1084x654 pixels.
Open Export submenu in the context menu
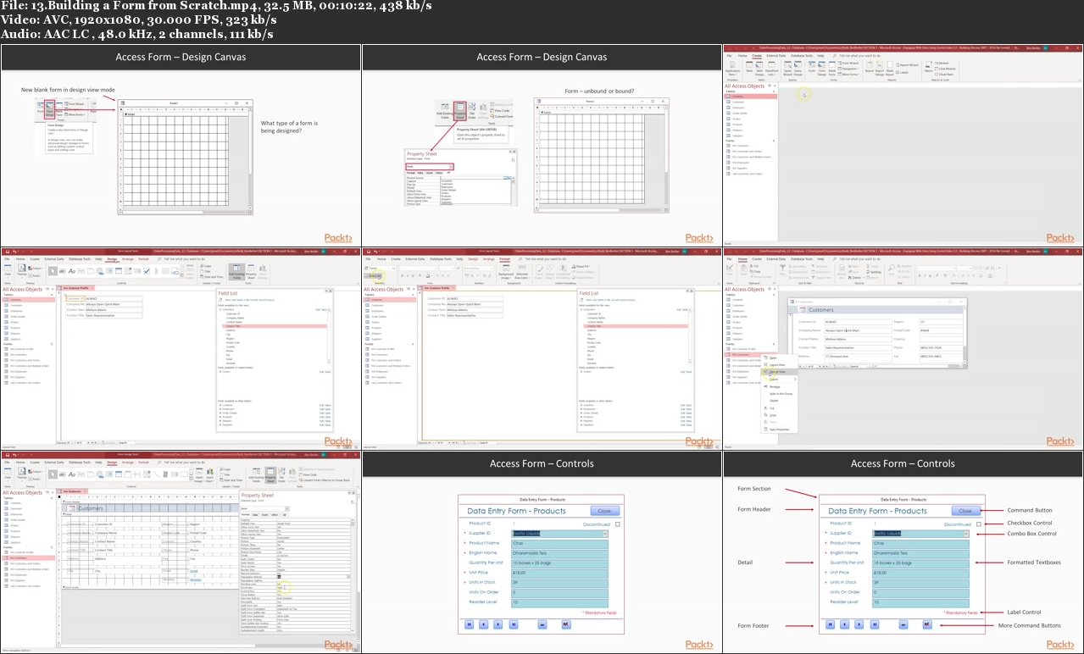coord(777,379)
